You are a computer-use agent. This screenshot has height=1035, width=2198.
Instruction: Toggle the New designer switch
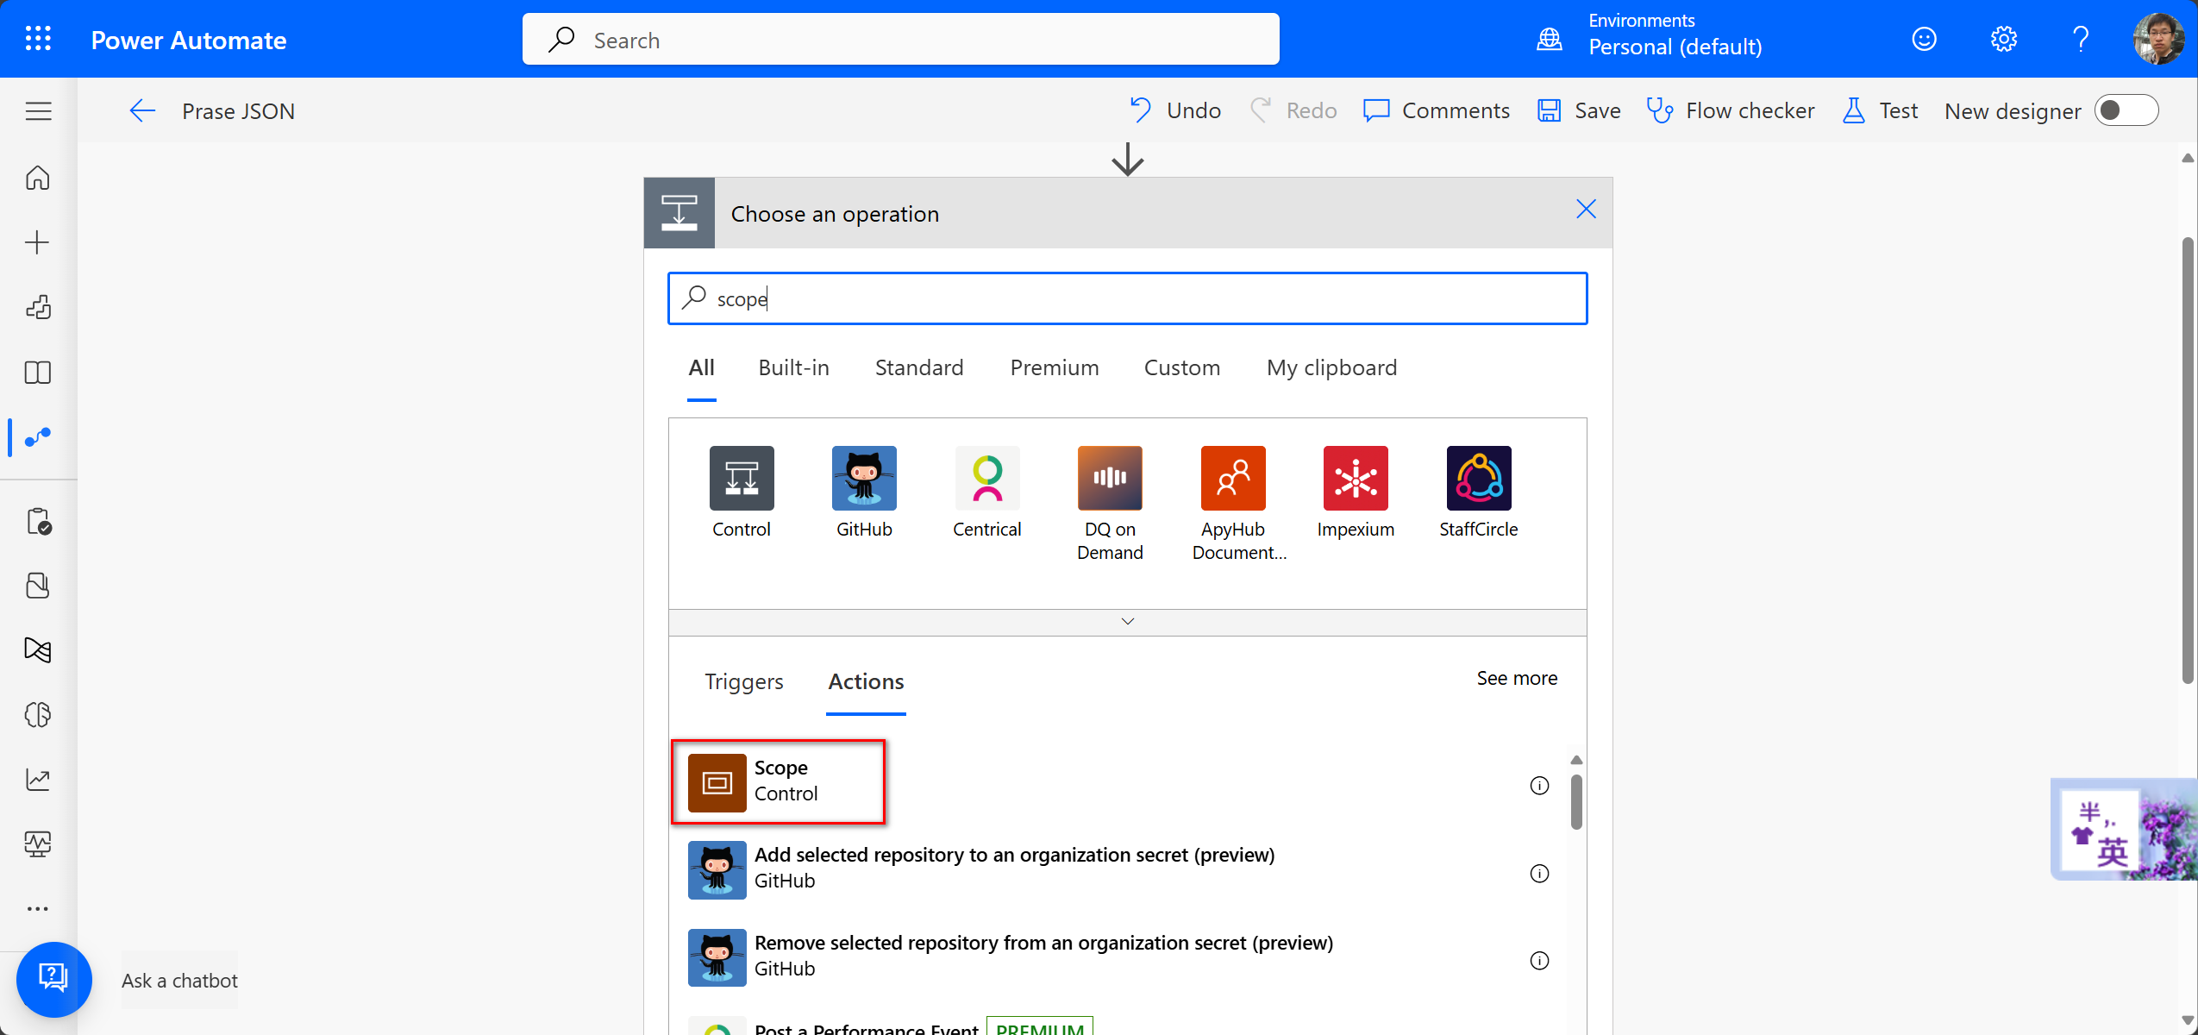[2126, 110]
